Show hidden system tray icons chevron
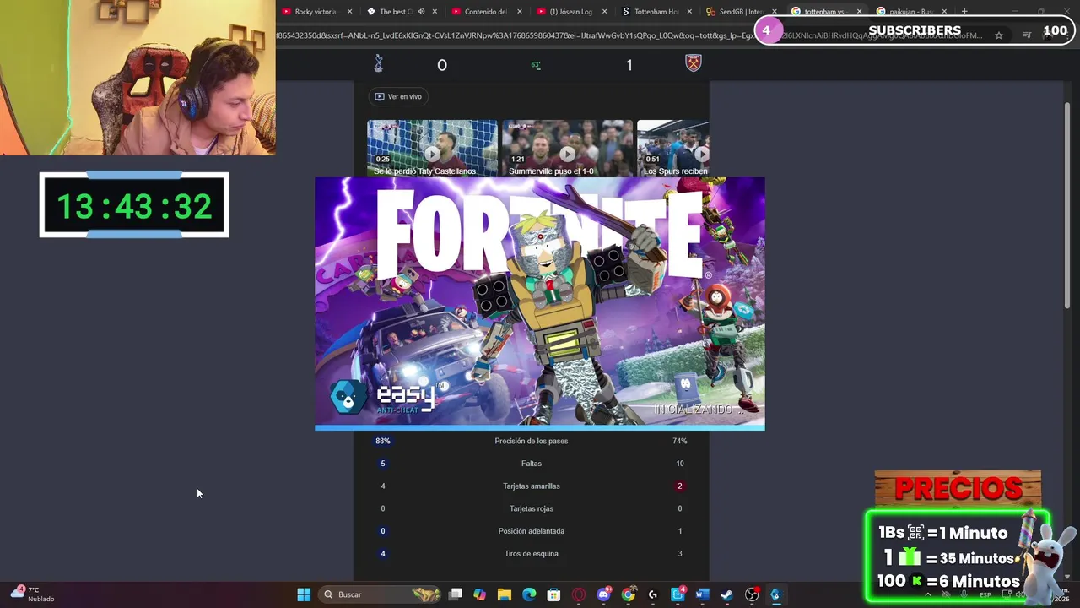 pos(928,594)
